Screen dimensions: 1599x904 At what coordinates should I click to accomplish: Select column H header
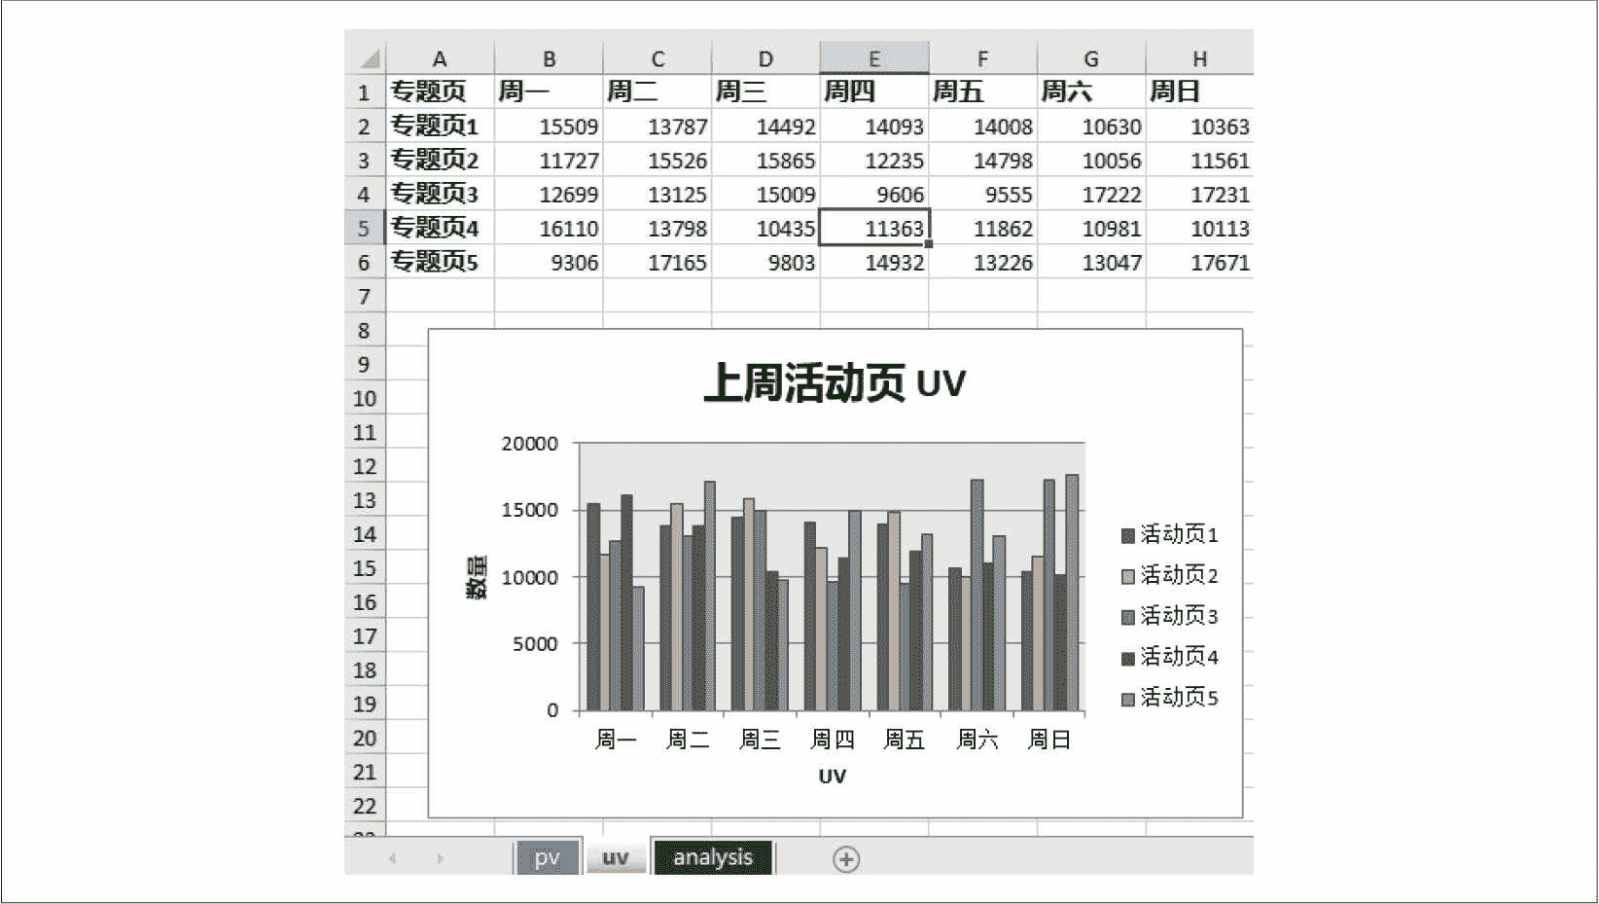click(x=1199, y=58)
